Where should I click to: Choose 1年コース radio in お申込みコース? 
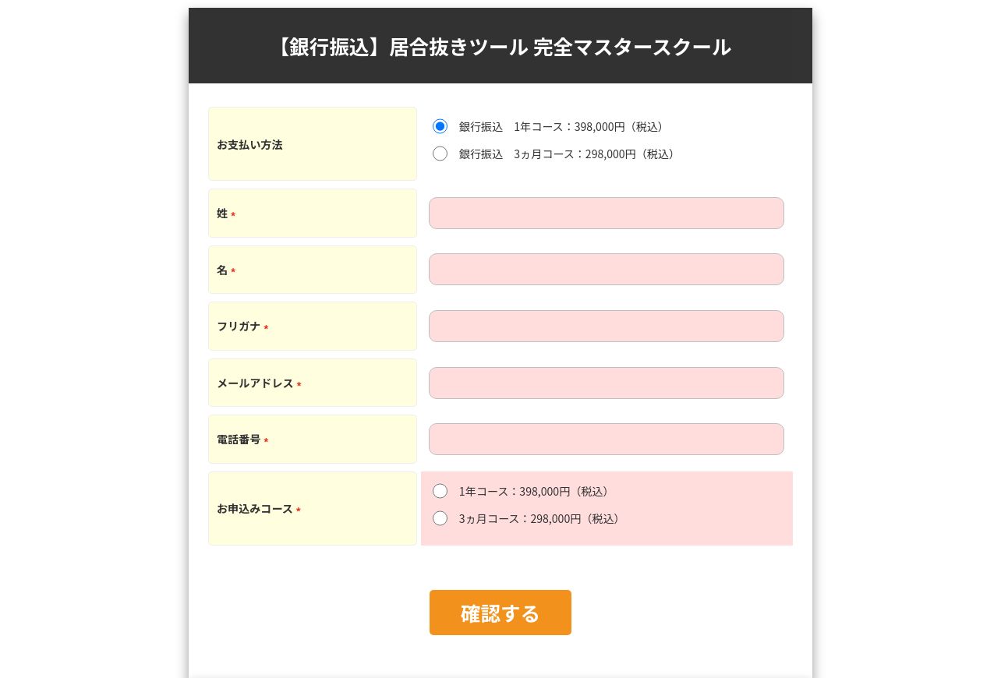440,491
